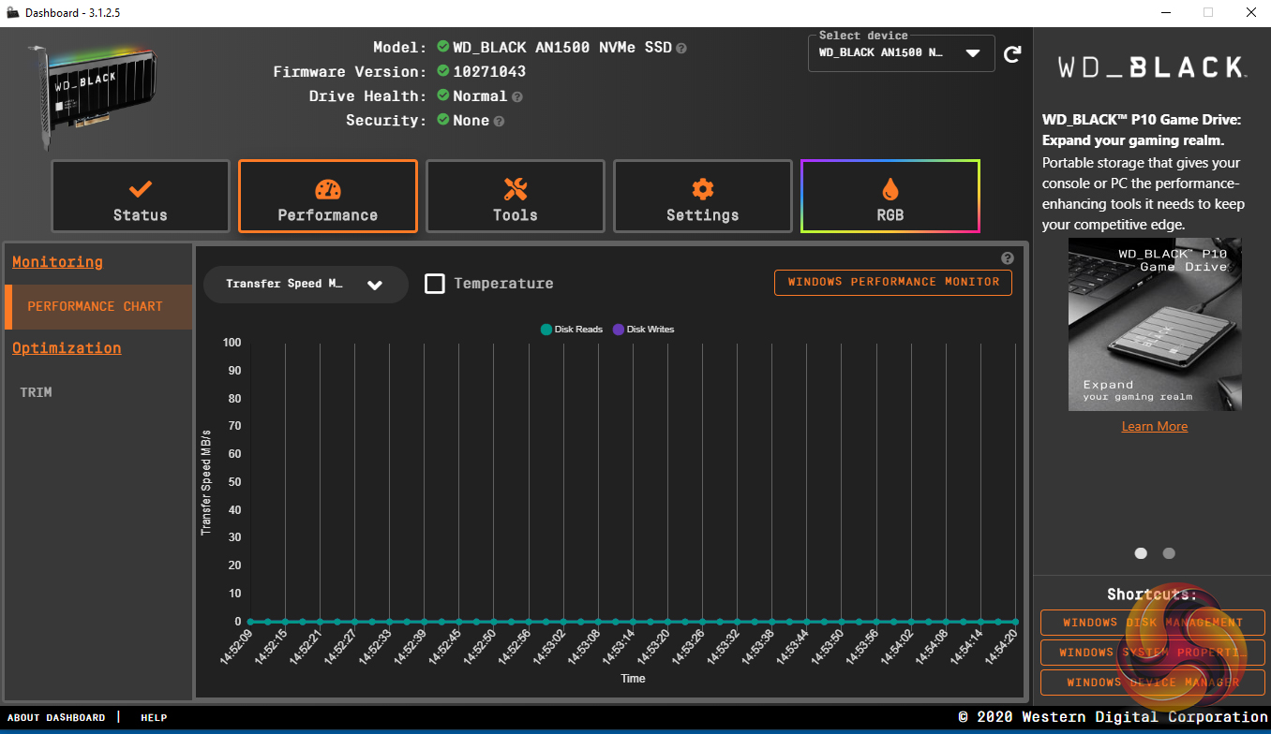Open the Status tab

click(141, 197)
